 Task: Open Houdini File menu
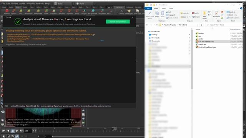(x=3, y=3)
